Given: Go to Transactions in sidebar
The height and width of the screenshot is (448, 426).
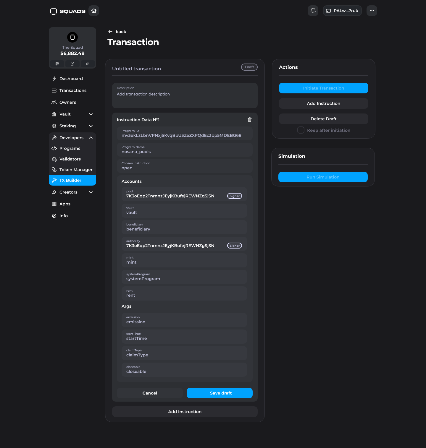Looking at the screenshot, I should pyautogui.click(x=73, y=90).
